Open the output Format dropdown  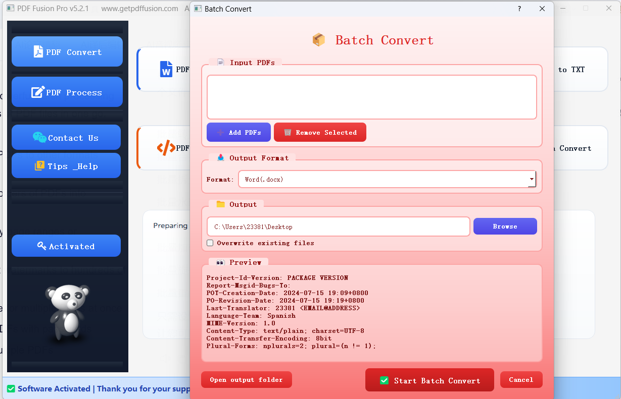click(531, 179)
